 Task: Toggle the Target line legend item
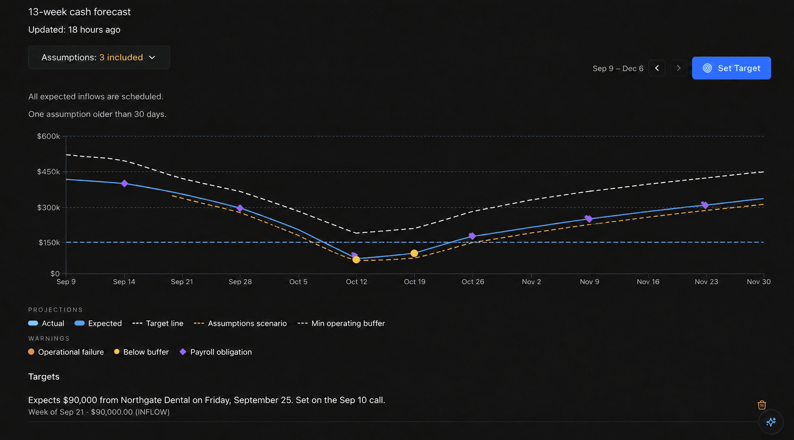point(158,324)
